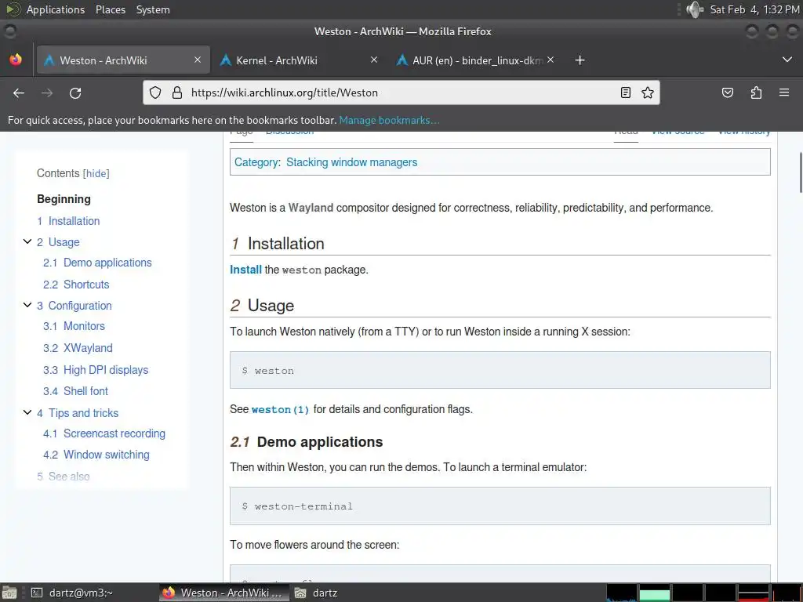The height and width of the screenshot is (602, 803).
Task: List all tabs dropdown arrow
Action: (x=787, y=60)
